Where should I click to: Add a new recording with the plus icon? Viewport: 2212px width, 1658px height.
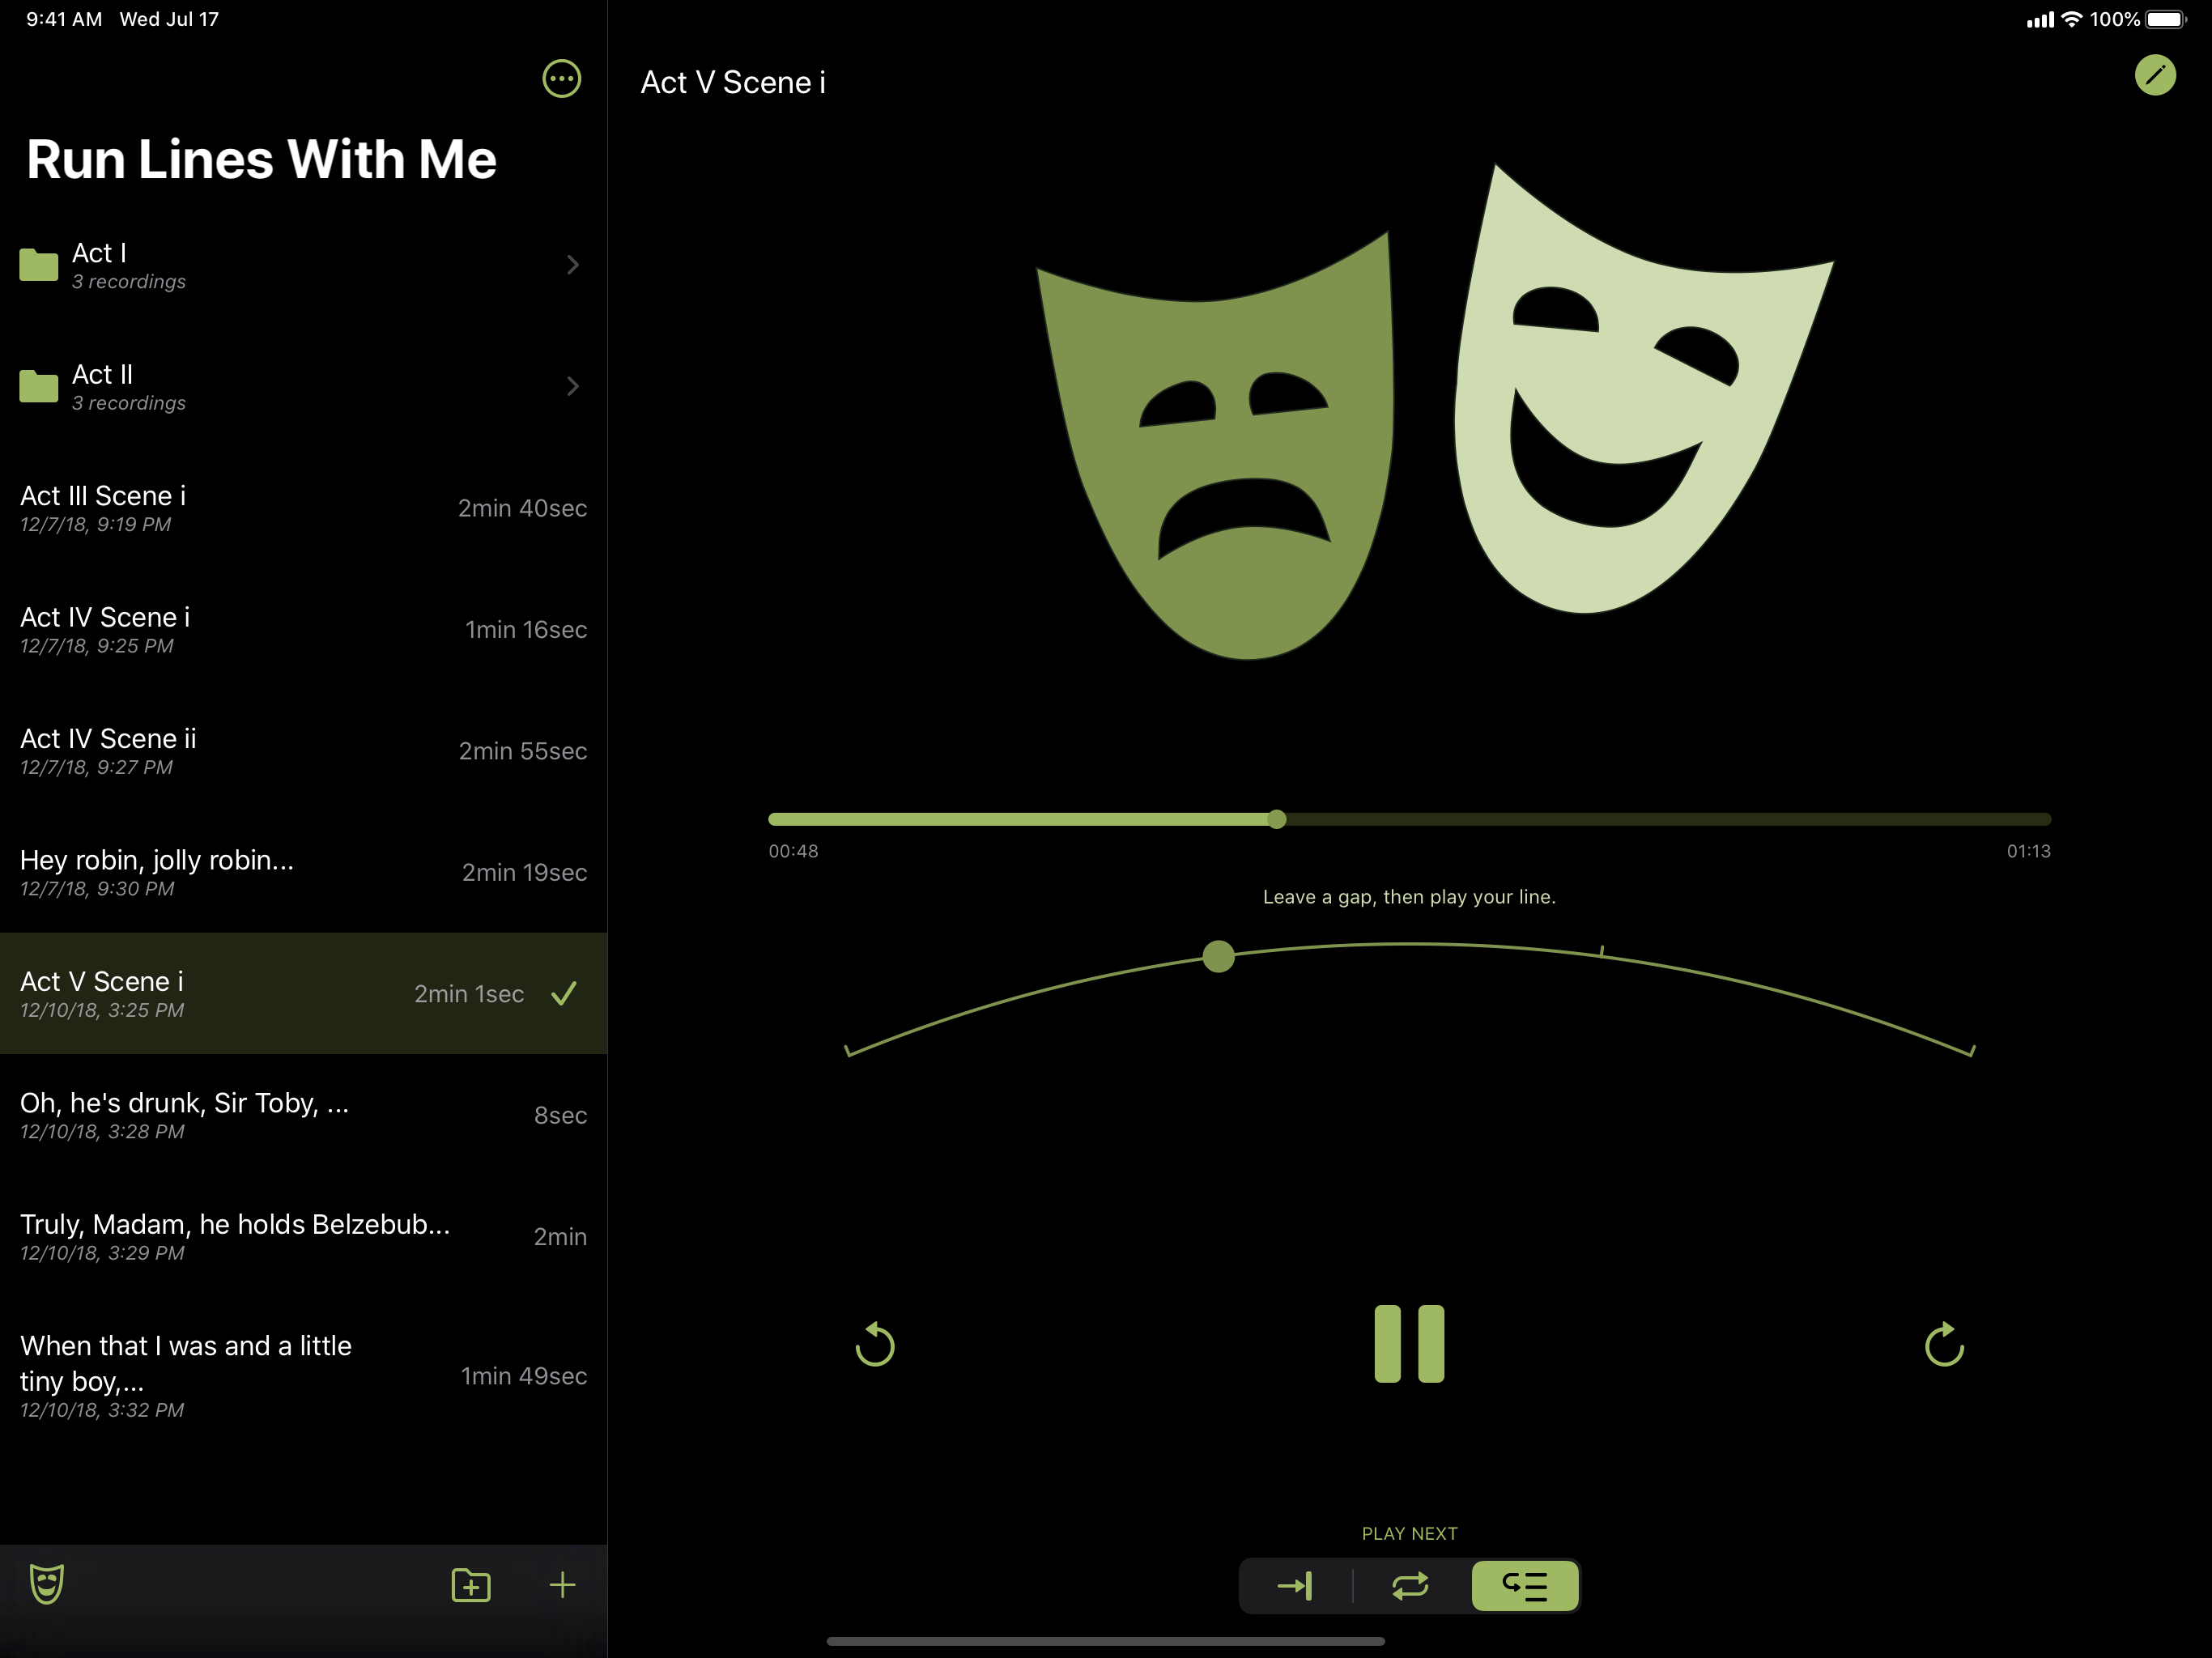(562, 1585)
